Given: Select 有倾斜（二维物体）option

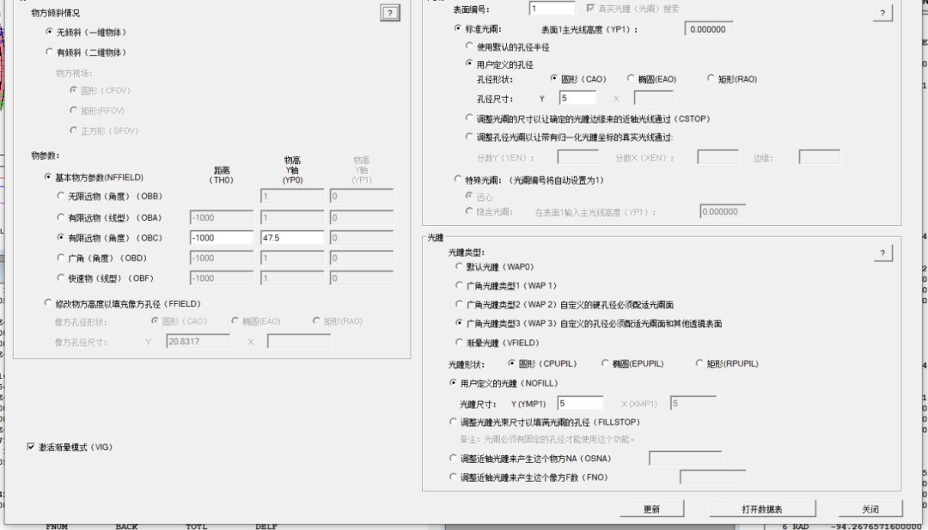Looking at the screenshot, I should [50, 52].
